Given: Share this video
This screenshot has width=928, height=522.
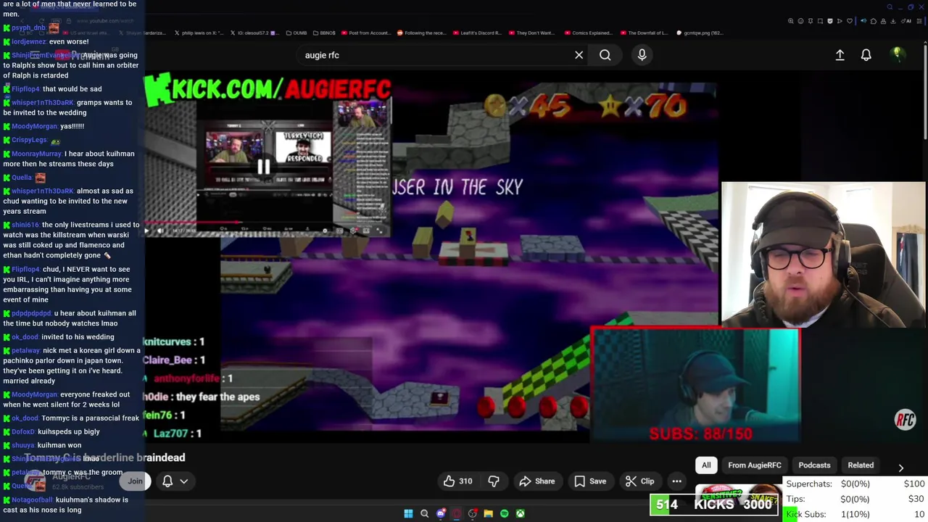Looking at the screenshot, I should point(536,481).
